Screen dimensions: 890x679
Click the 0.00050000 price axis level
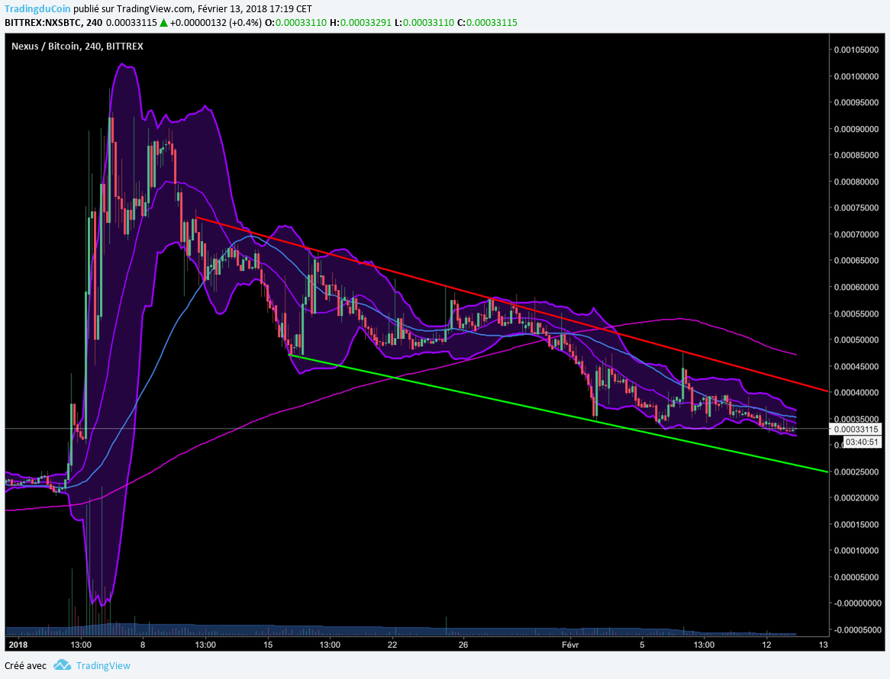pyautogui.click(x=857, y=339)
